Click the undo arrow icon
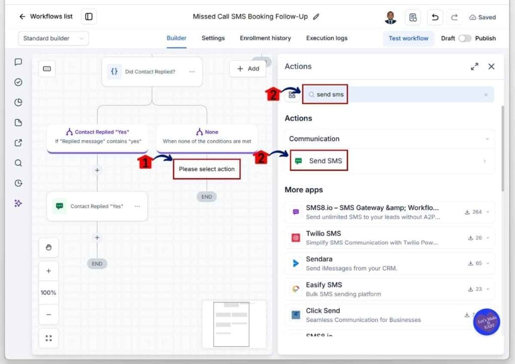 pos(435,17)
